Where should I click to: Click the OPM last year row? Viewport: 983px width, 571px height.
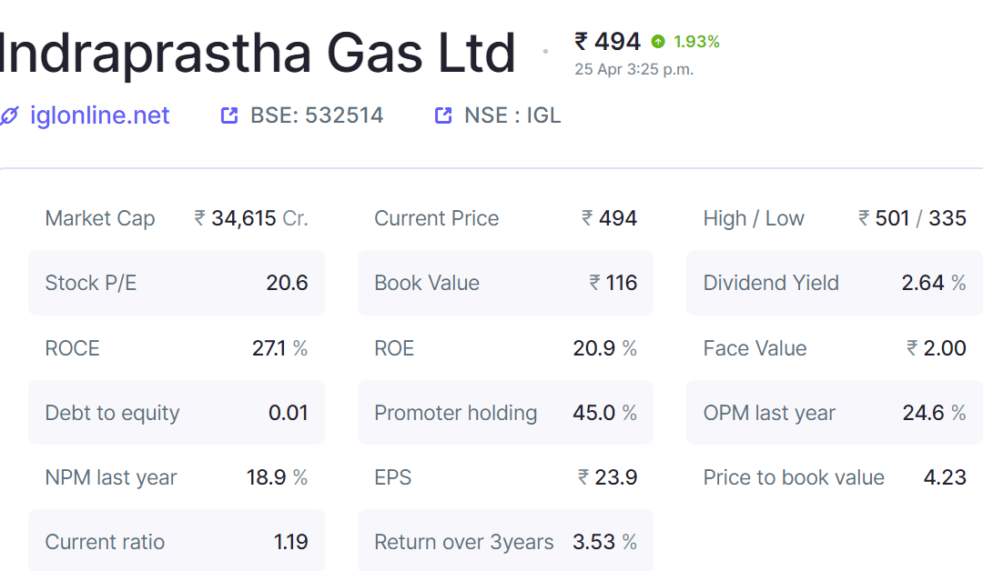tap(835, 413)
